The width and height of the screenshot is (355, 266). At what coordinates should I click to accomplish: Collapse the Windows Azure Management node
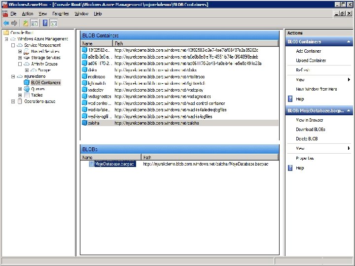coord(6,39)
